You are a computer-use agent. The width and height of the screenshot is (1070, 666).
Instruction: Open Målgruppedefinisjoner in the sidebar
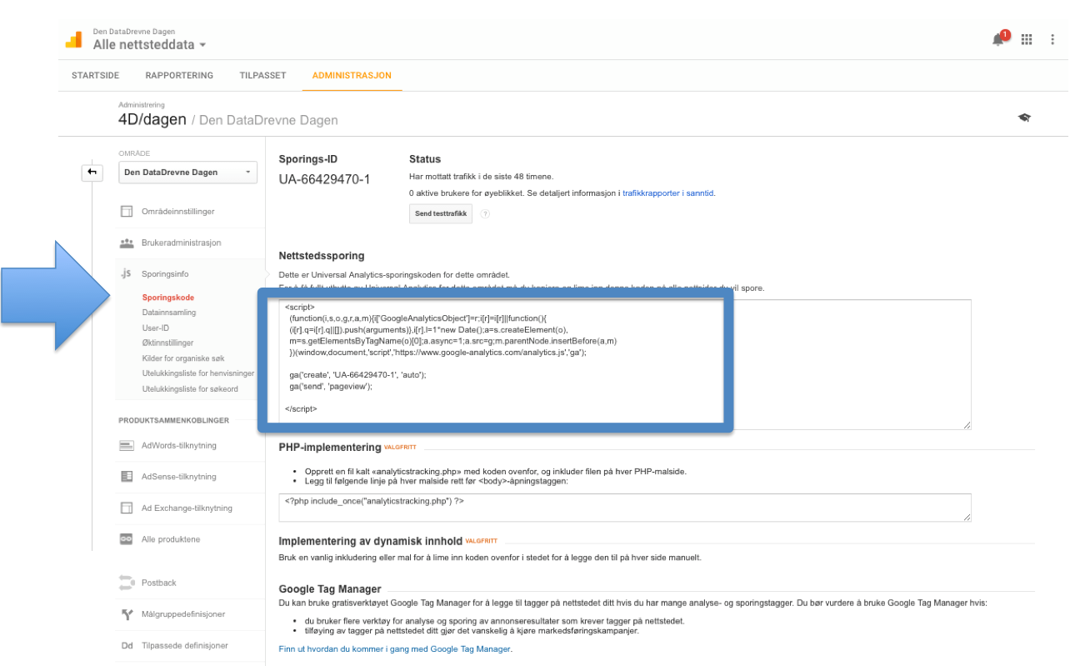coord(182,614)
